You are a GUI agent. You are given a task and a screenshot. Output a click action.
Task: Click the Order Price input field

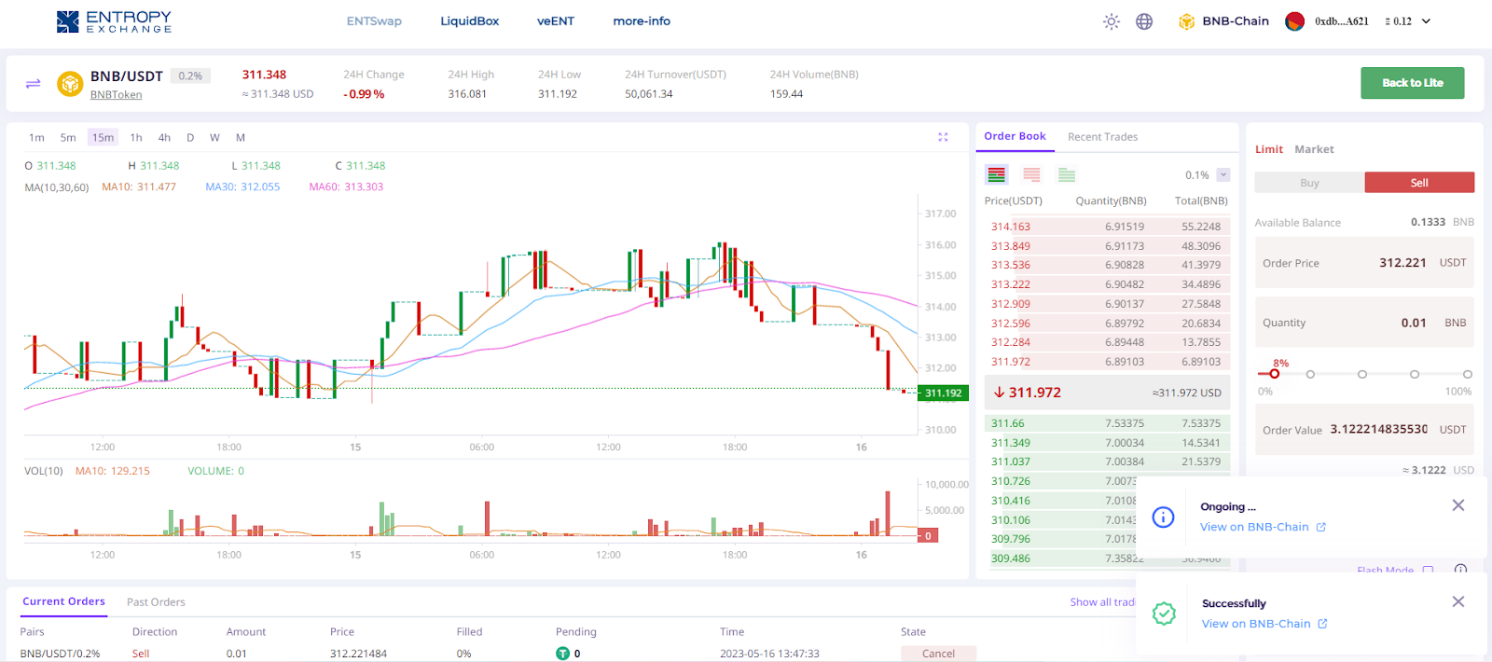coord(1364,263)
